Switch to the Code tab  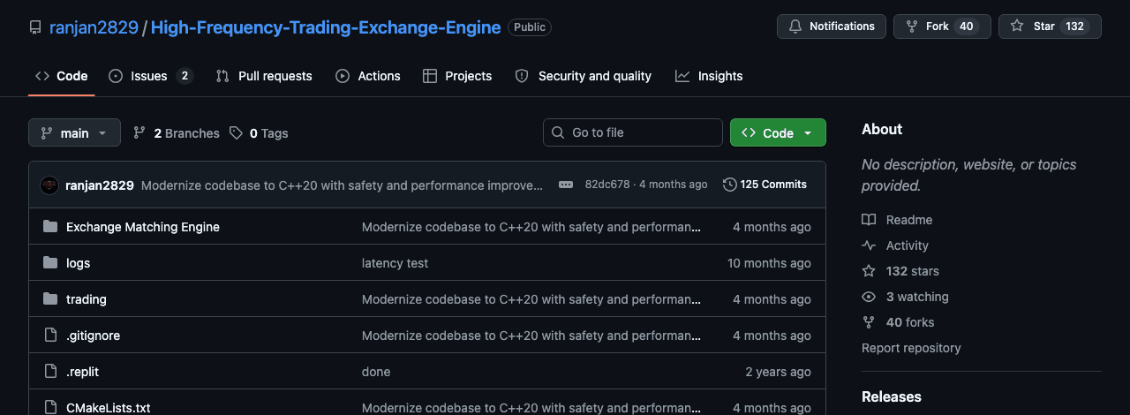(x=61, y=76)
